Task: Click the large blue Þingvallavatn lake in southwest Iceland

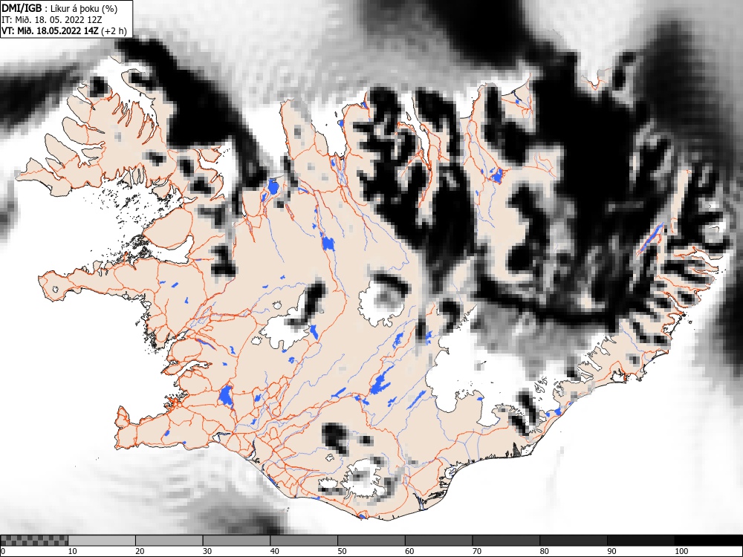Action: [x=226, y=396]
